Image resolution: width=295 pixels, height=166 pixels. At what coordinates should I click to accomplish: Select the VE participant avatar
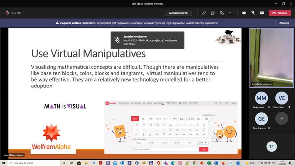pos(282,98)
